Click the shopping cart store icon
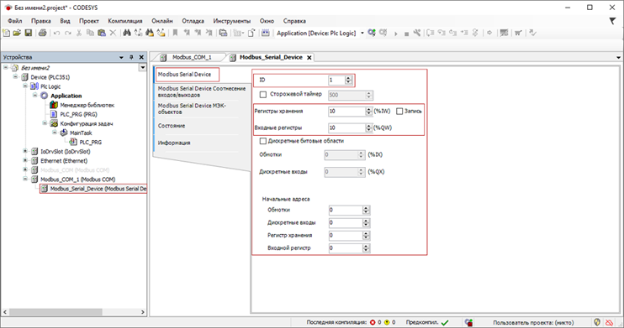This screenshot has width=624, height=328. point(518,33)
